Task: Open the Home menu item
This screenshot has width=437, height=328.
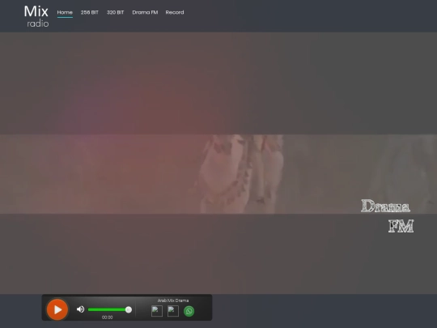Action: pos(65,12)
